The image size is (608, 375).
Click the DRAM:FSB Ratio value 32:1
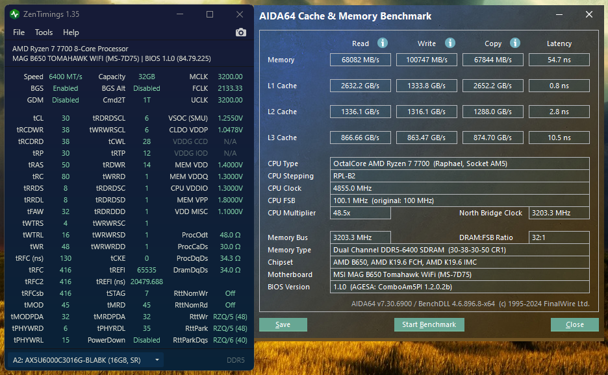click(x=559, y=237)
